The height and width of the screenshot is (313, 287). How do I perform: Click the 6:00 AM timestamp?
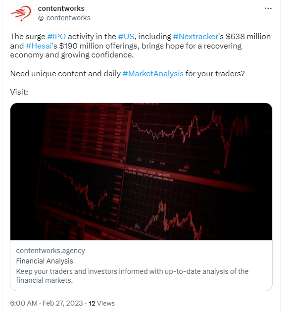[x=24, y=303]
